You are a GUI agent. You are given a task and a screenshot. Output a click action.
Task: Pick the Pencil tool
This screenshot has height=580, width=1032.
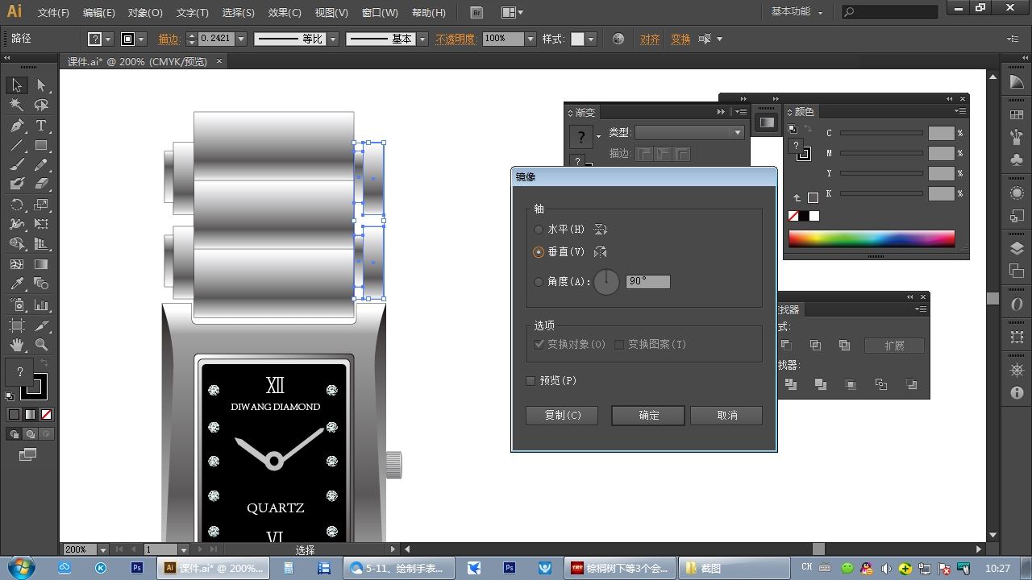(42, 165)
